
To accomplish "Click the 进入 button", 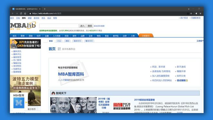I will [82, 26].
